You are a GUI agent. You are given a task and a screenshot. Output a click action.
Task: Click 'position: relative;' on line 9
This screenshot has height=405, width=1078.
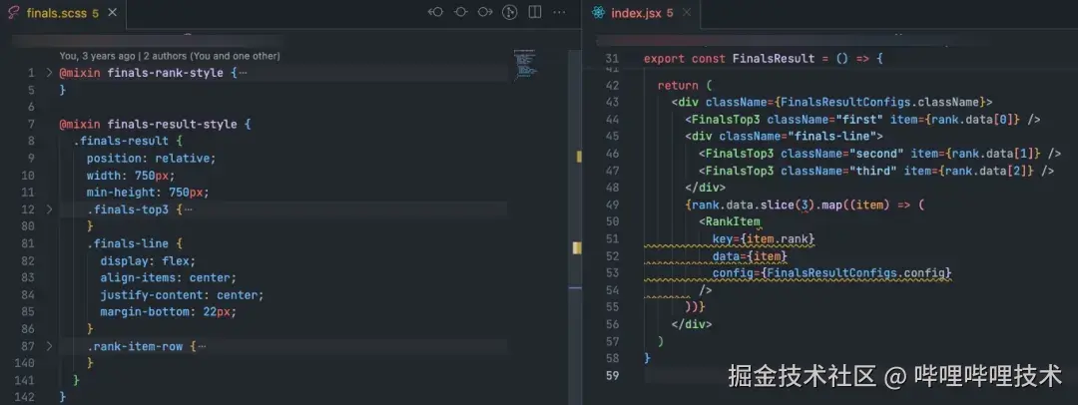(x=152, y=159)
